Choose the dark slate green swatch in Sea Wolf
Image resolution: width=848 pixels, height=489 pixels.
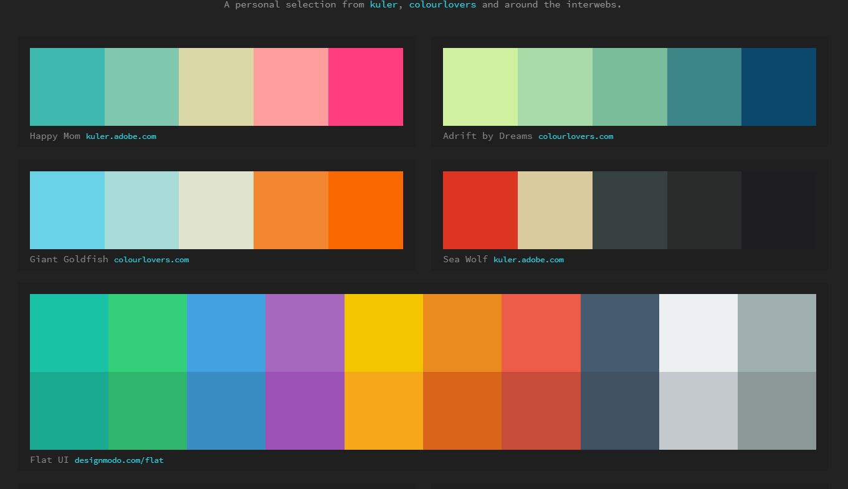coord(630,210)
